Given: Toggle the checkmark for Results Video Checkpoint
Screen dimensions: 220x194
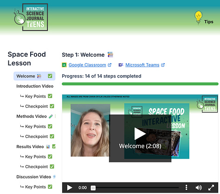Looking at the screenshot, I should pos(52,167).
